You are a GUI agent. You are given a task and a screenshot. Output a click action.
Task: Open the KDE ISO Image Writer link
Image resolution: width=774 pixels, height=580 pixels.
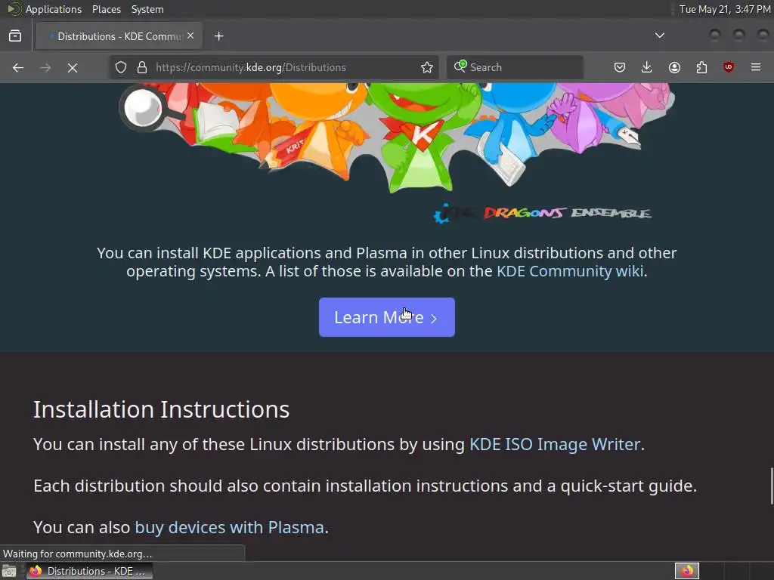click(554, 444)
